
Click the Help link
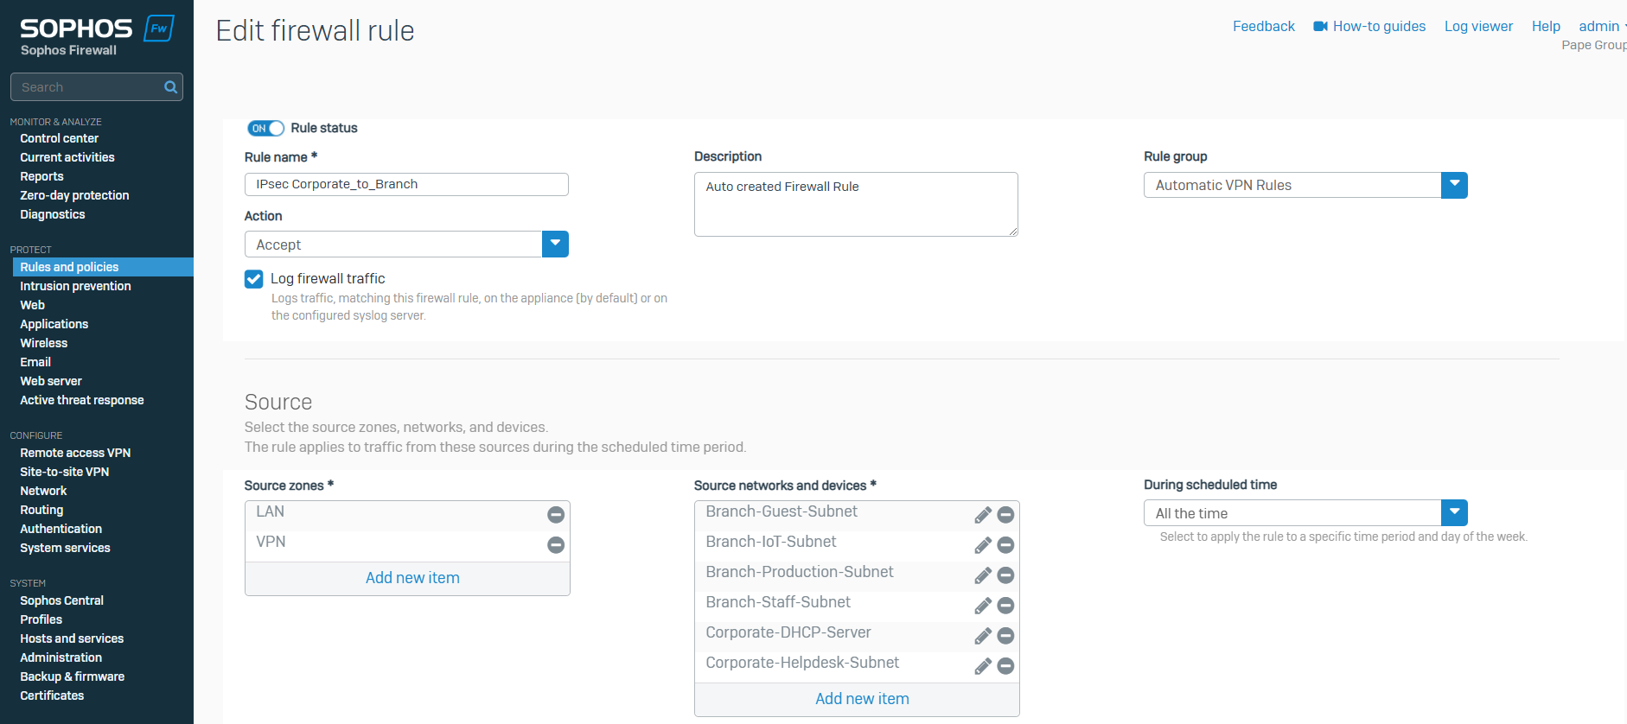coord(1546,27)
